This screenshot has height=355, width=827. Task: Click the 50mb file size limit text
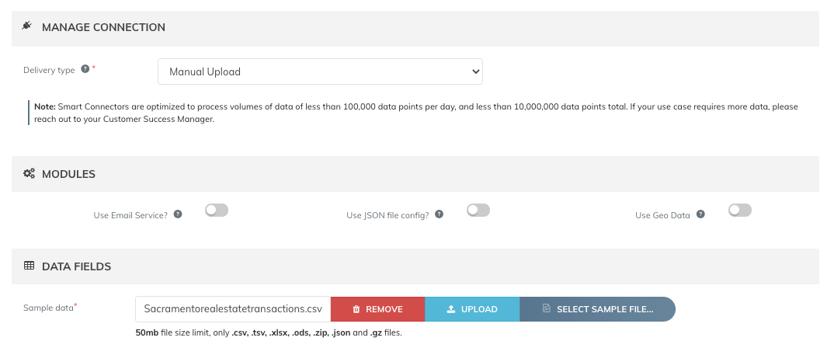coord(269,333)
